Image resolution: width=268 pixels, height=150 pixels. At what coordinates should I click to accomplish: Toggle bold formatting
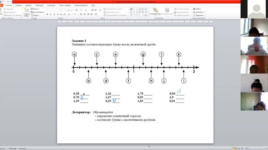click(47, 15)
